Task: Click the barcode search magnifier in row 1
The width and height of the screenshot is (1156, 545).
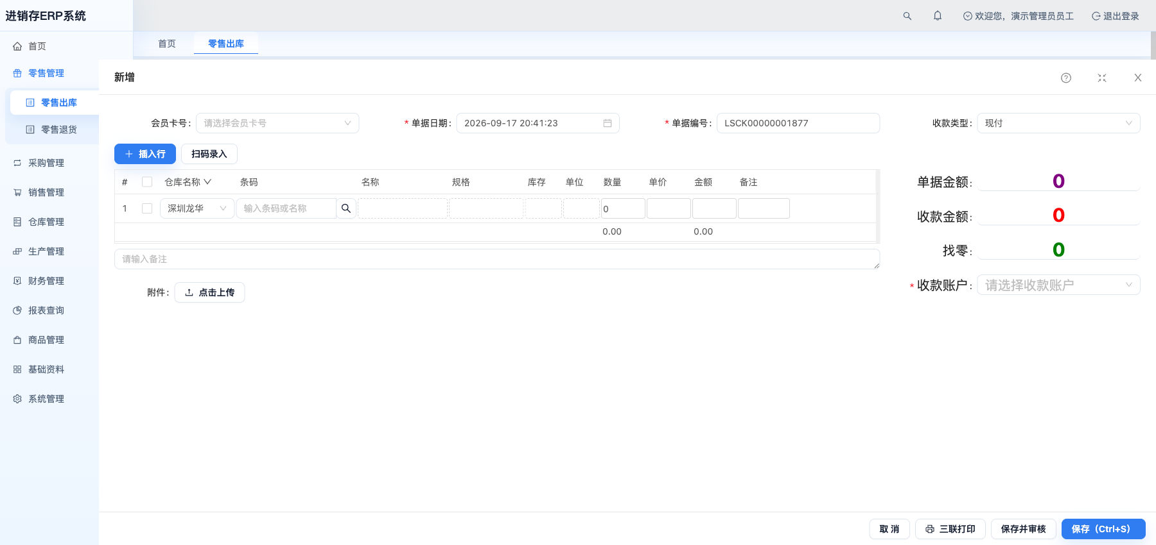Action: 346,208
